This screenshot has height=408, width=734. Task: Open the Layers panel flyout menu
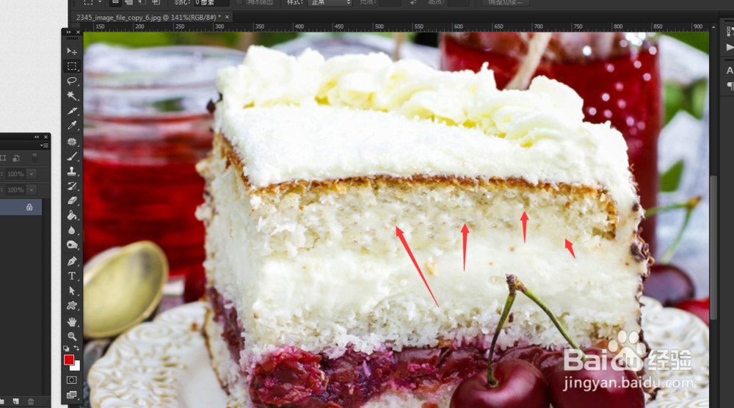[45, 145]
